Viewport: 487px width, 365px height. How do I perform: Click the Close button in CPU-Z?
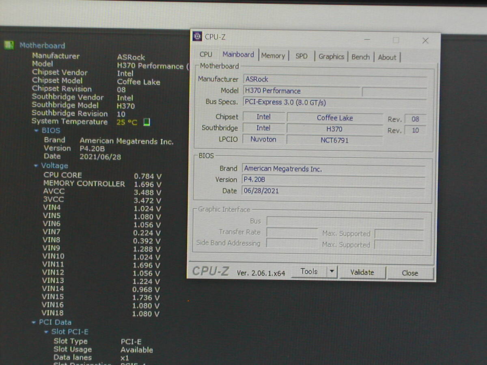point(410,273)
